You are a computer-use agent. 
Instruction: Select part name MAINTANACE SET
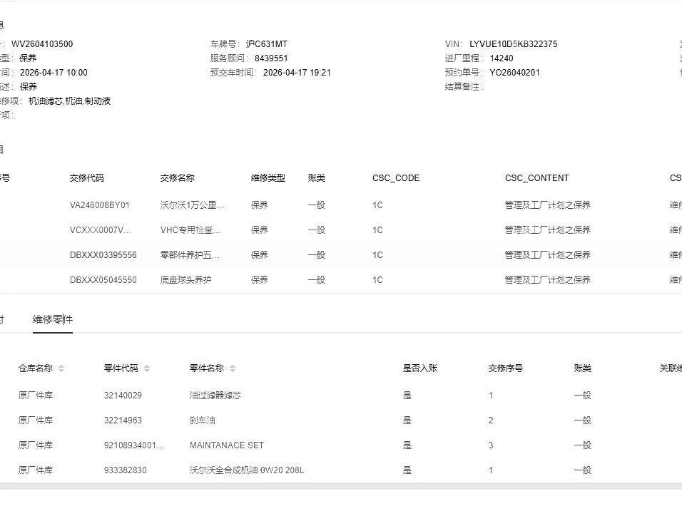tap(227, 445)
